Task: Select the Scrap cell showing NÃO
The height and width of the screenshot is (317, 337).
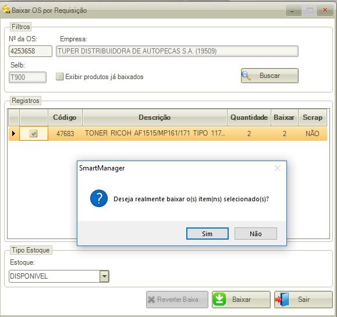Action: 313,134
